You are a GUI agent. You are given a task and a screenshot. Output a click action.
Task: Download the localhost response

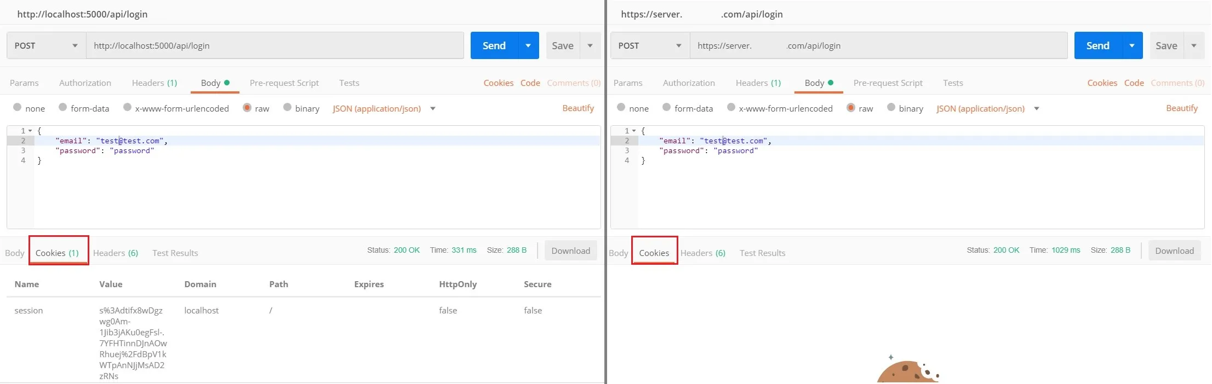[570, 251]
